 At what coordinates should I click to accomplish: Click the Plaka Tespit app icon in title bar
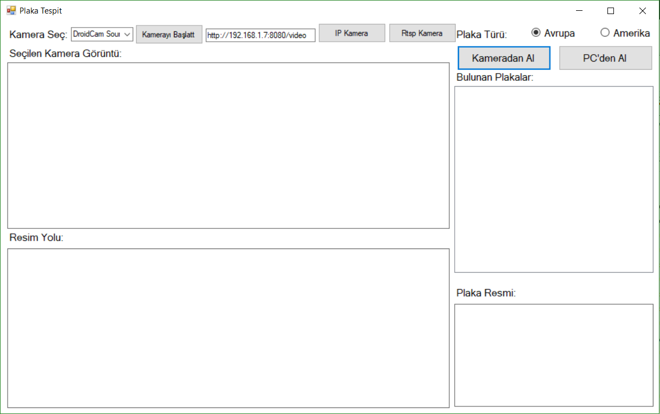[x=11, y=10]
